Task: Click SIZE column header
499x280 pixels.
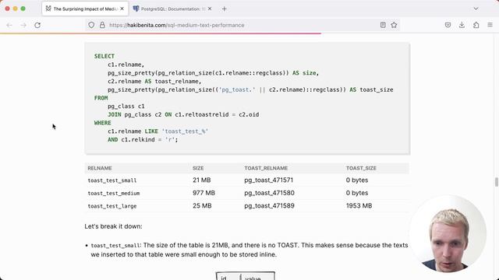Action: coord(198,168)
